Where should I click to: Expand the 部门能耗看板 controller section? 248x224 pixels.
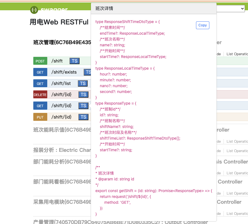click(x=62, y=182)
